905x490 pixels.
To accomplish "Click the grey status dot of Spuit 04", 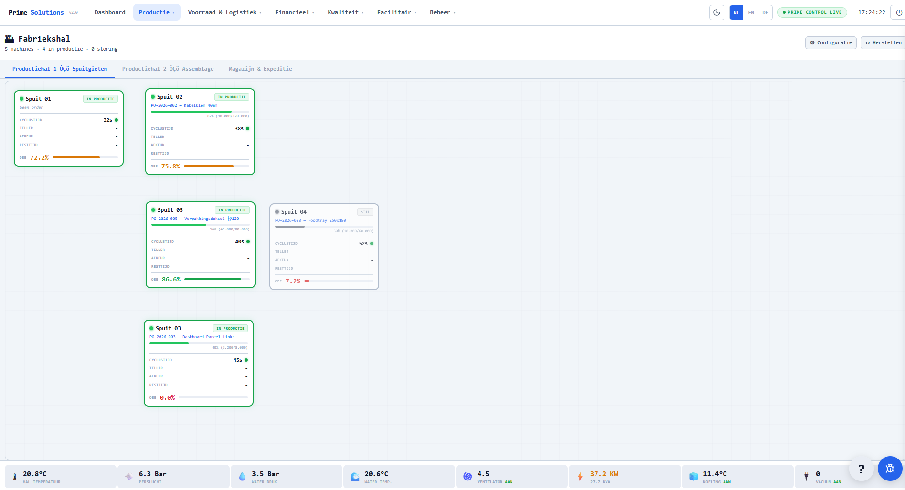I will (x=277, y=212).
